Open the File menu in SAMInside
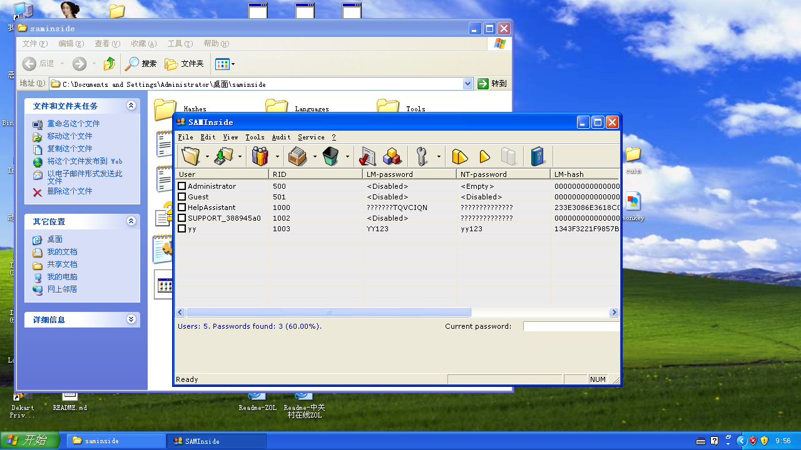This screenshot has height=450, width=801. pos(185,137)
